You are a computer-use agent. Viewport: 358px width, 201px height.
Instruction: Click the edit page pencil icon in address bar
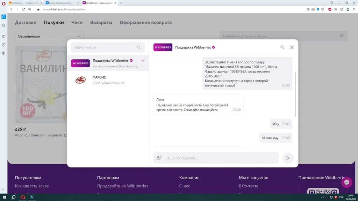click(x=308, y=9)
